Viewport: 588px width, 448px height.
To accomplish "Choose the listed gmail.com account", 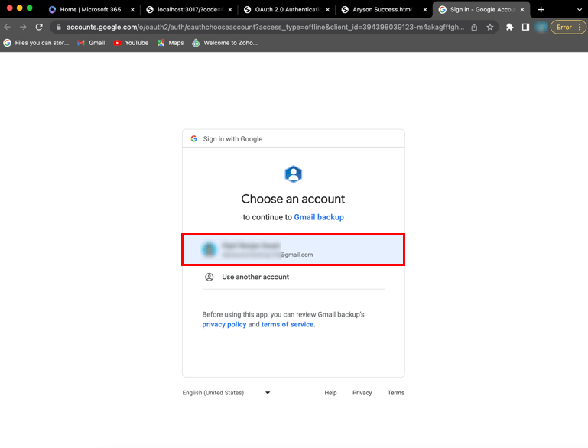I will pyautogui.click(x=294, y=250).
